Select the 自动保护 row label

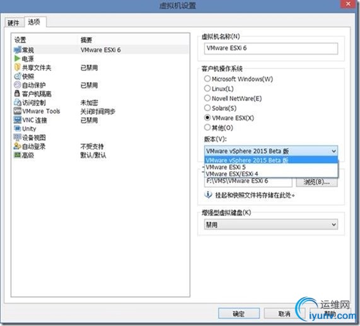point(34,85)
